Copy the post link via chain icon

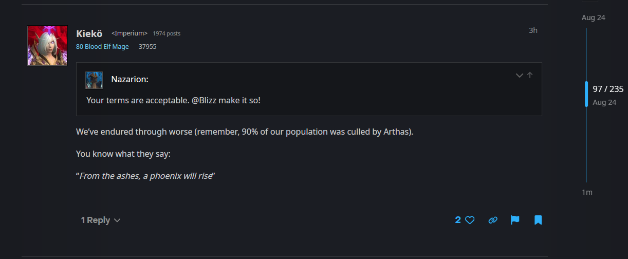point(493,220)
